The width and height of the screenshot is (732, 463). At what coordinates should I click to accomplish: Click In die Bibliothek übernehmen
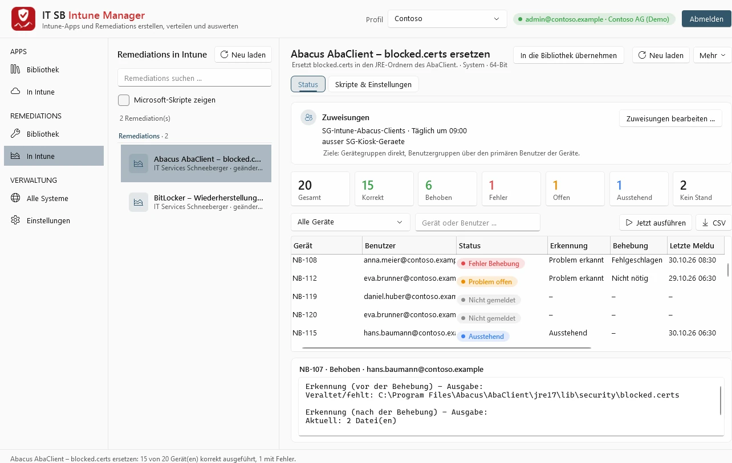point(568,55)
